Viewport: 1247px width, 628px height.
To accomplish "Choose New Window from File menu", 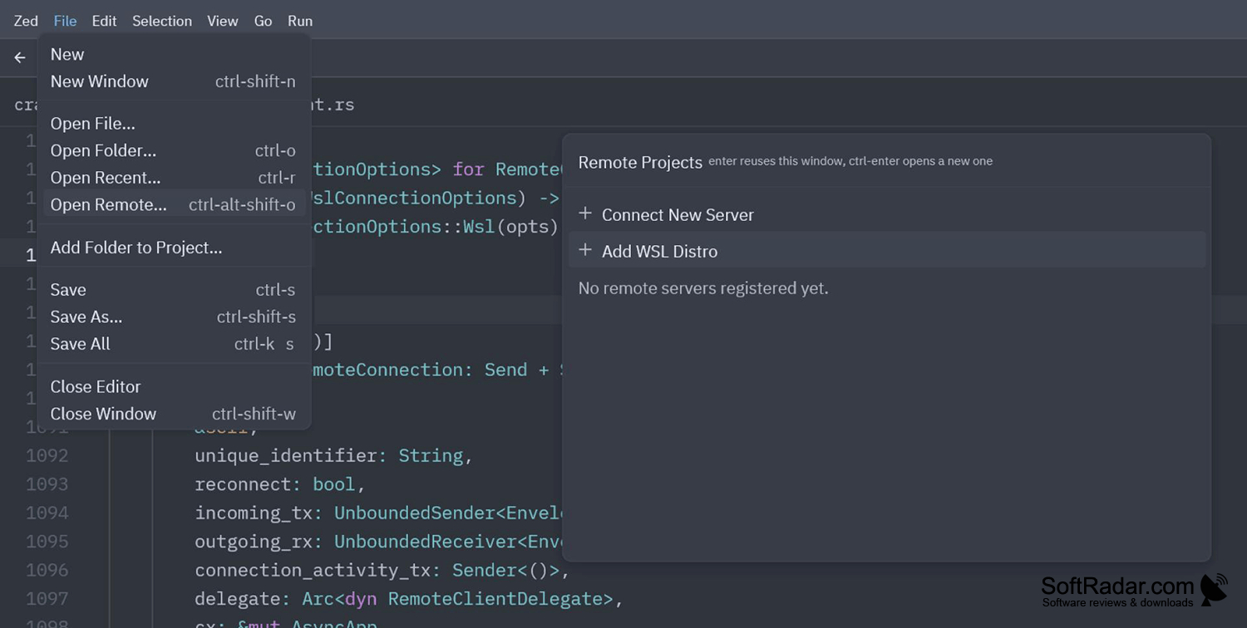I will [175, 81].
